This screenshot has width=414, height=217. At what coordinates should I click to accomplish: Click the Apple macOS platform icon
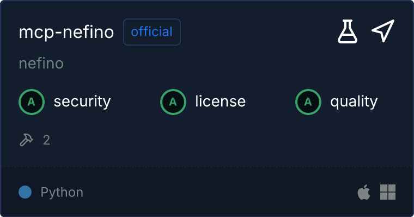click(x=363, y=192)
